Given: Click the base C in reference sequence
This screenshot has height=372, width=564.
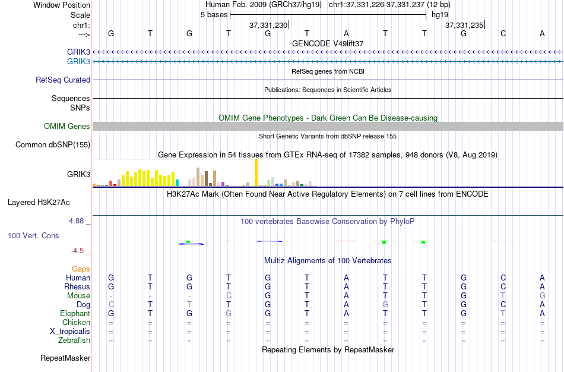Looking at the screenshot, I should [x=503, y=33].
